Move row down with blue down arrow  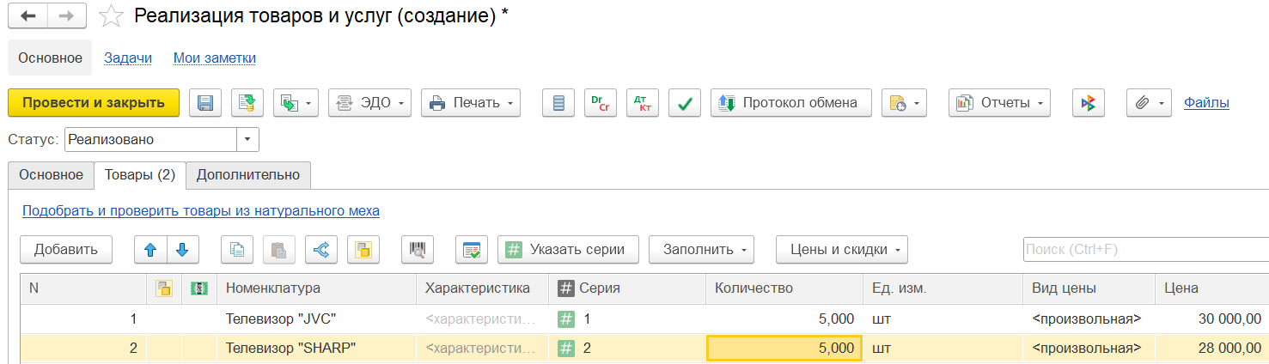(182, 250)
